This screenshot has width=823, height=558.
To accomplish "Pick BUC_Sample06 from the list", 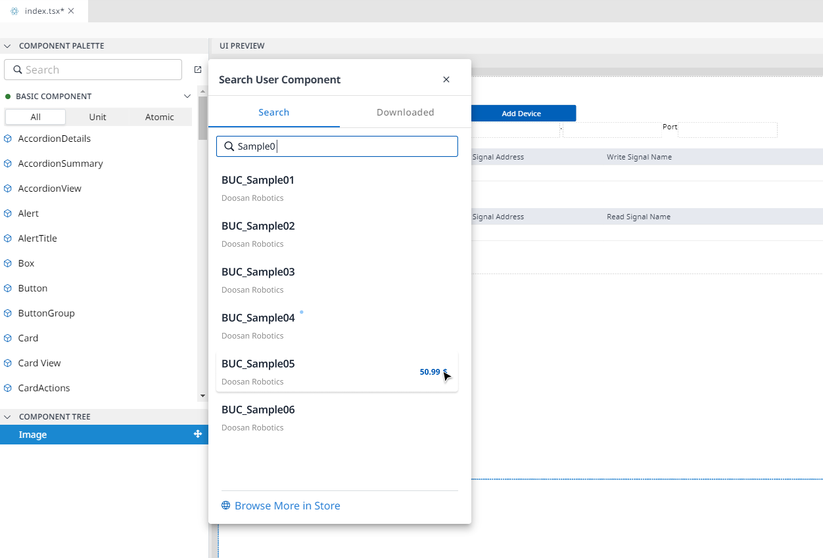I will point(337,418).
